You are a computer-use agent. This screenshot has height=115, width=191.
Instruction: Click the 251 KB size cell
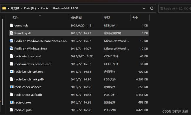coord(143,87)
